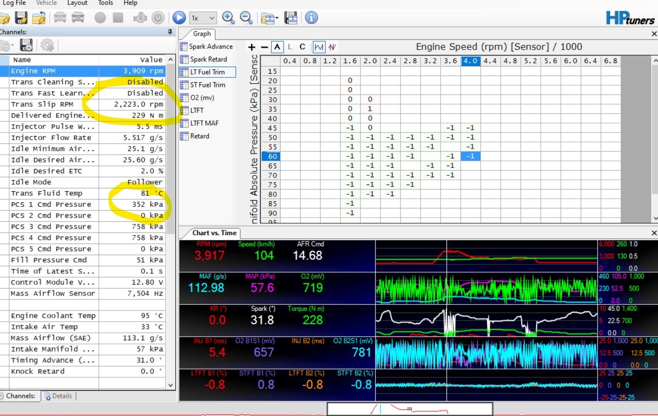Open the layout icon dropdown arrow
The image size is (658, 416).
277,18
